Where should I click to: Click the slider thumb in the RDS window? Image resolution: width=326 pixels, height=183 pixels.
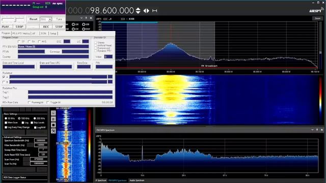click(15, 20)
